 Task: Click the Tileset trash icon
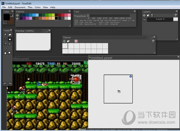[153, 41]
